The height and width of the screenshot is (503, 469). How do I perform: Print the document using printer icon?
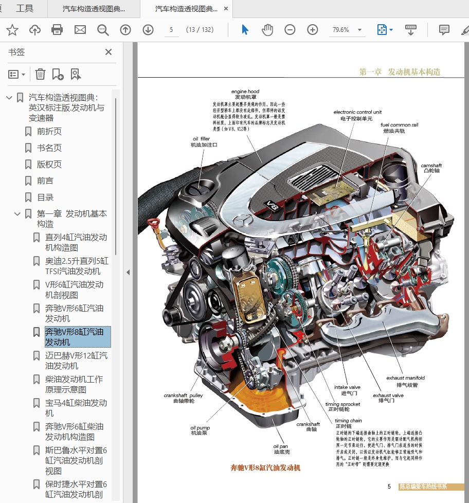pyautogui.click(x=57, y=30)
